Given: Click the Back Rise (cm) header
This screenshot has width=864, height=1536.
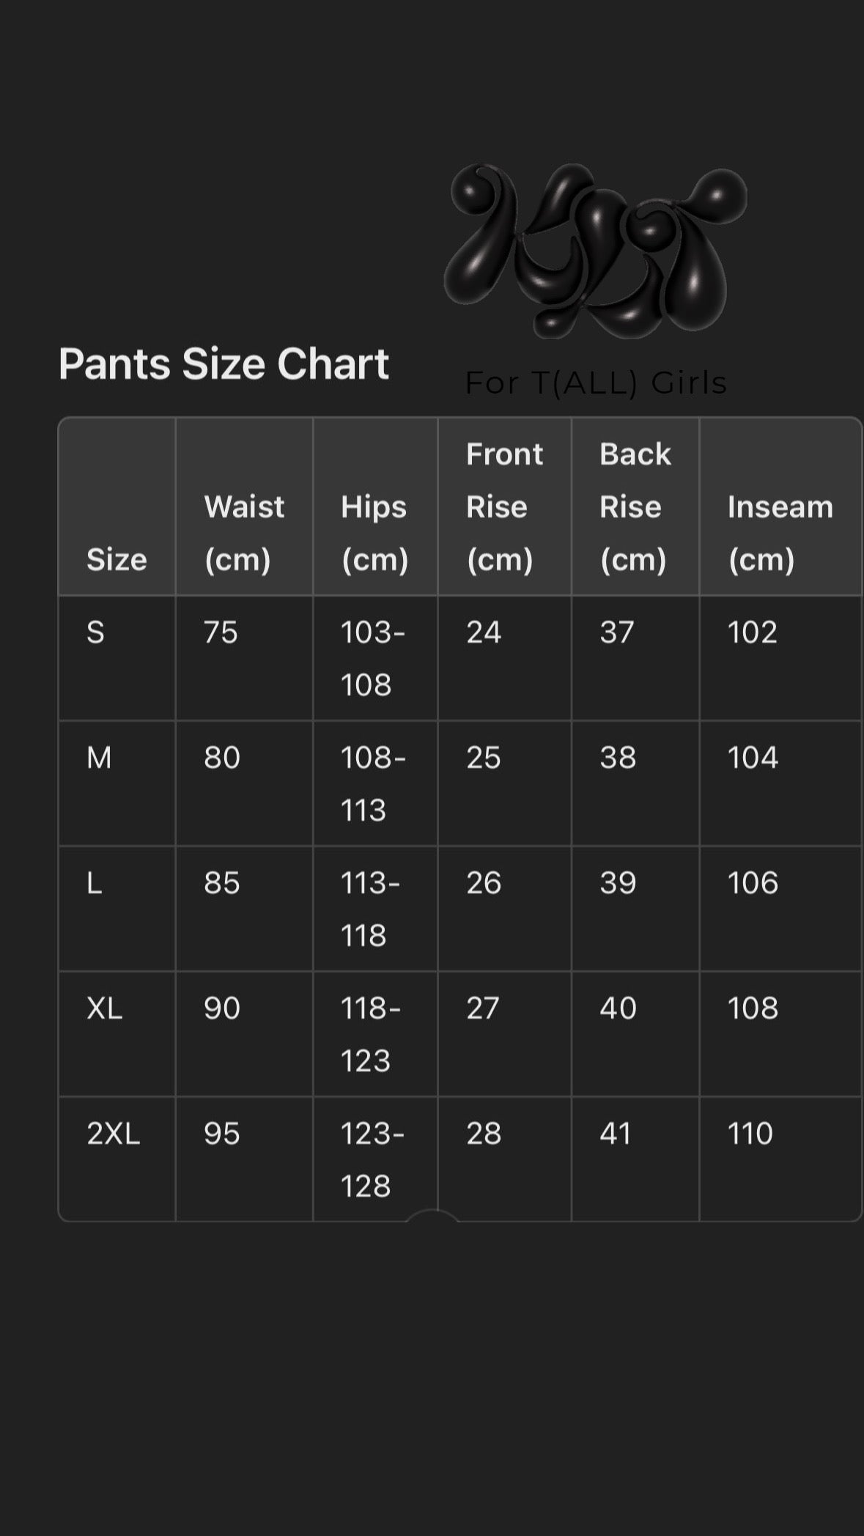Looking at the screenshot, I should coord(635,506).
